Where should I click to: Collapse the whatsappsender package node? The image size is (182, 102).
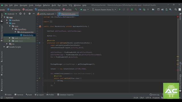pos(15,32)
